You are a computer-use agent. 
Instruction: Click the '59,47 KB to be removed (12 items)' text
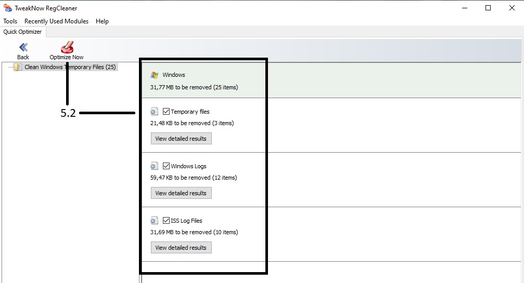pyautogui.click(x=194, y=178)
